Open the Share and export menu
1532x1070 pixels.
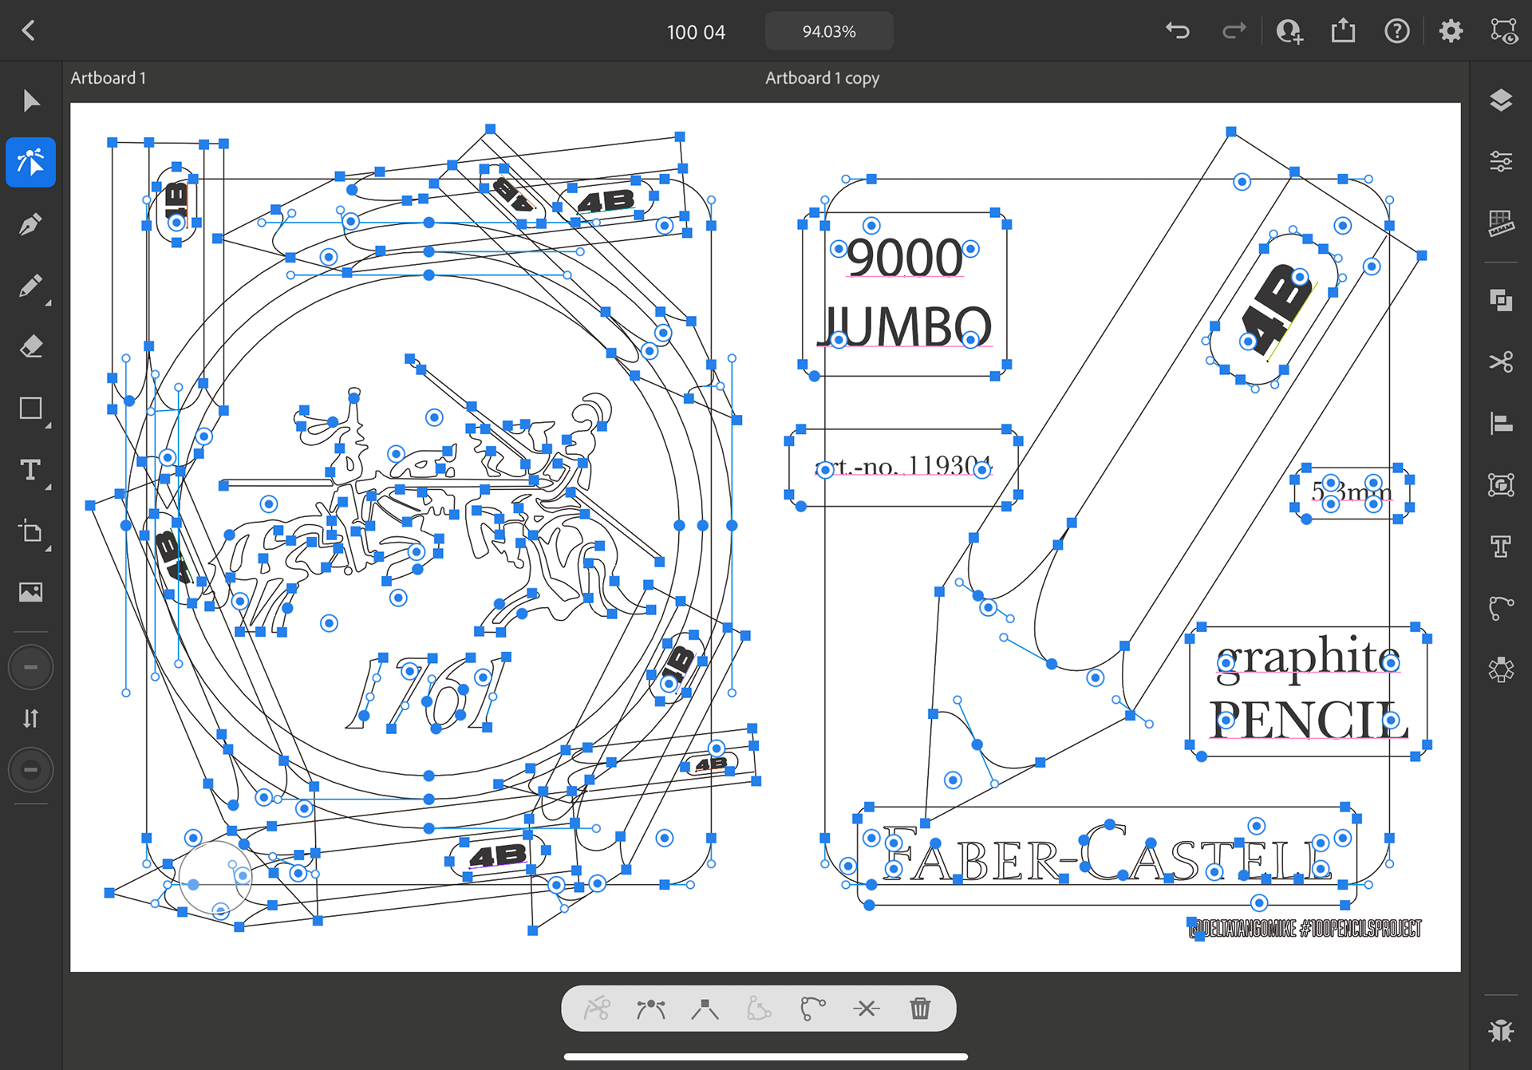[x=1343, y=30]
